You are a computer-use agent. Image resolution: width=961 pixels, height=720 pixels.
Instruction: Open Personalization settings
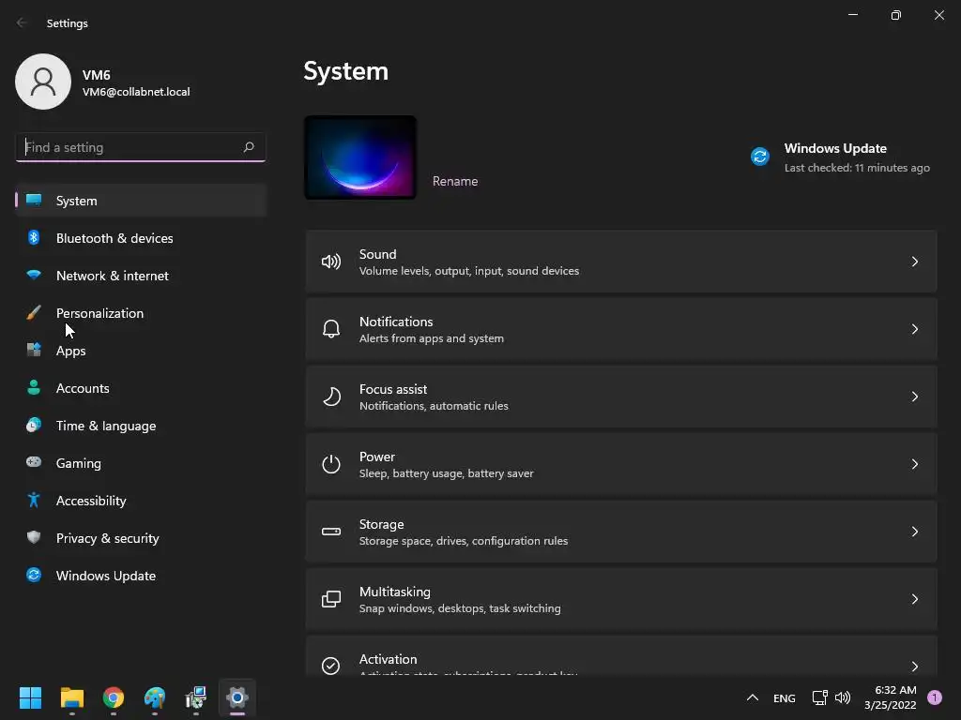point(141,313)
